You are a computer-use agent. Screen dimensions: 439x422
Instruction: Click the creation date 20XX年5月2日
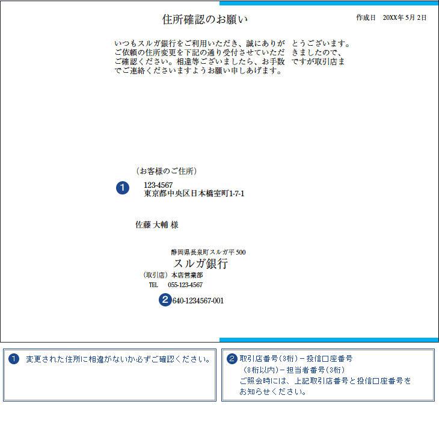click(405, 17)
